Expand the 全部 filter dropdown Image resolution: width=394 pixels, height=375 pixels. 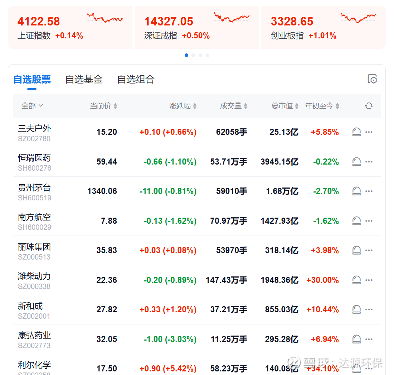(32, 106)
